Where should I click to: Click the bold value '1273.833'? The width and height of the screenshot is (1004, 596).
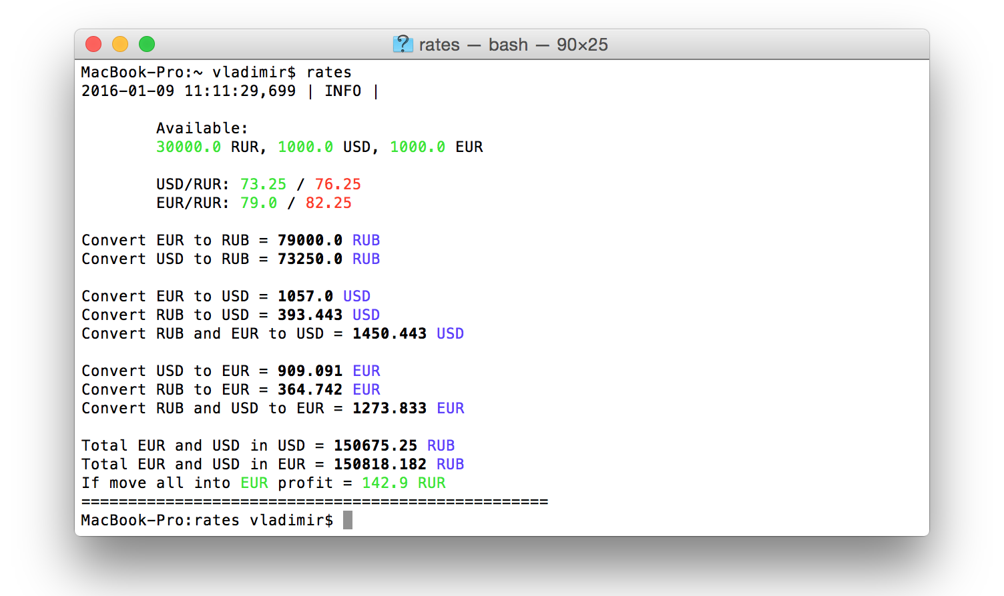click(389, 408)
